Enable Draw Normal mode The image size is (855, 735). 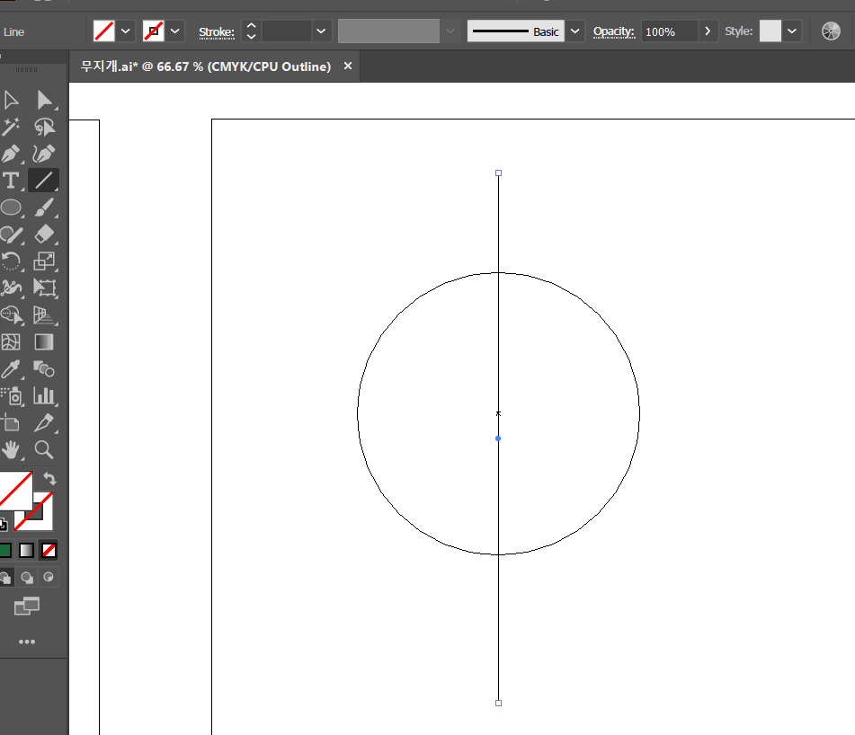pos(5,578)
